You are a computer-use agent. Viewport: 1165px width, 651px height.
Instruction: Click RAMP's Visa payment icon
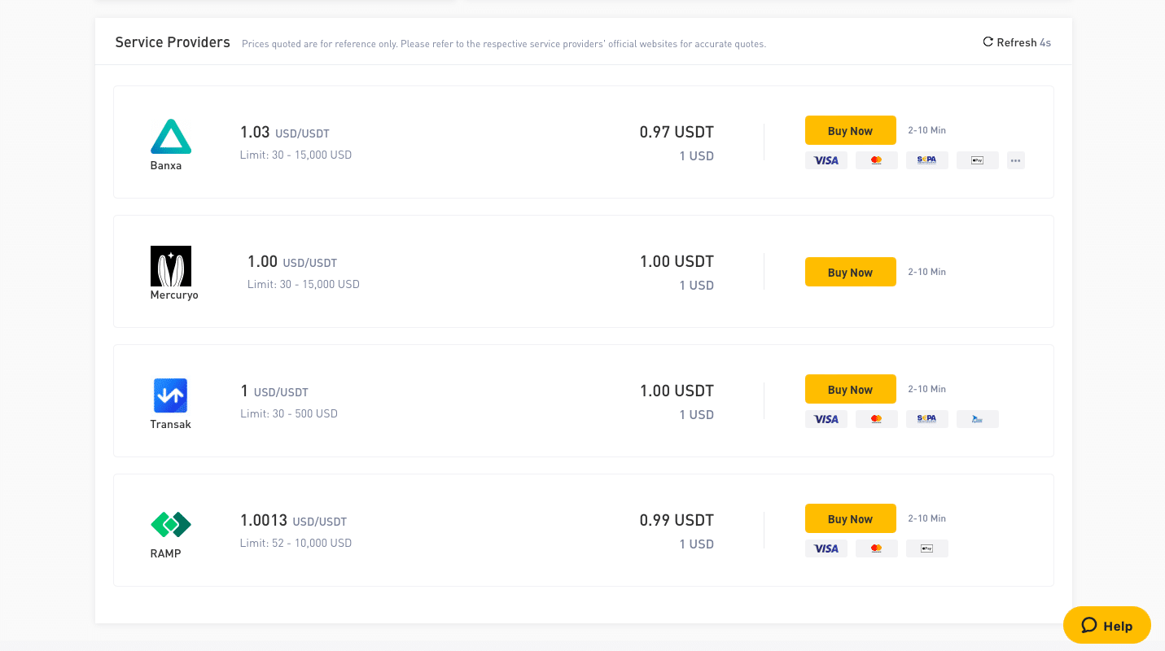826,548
